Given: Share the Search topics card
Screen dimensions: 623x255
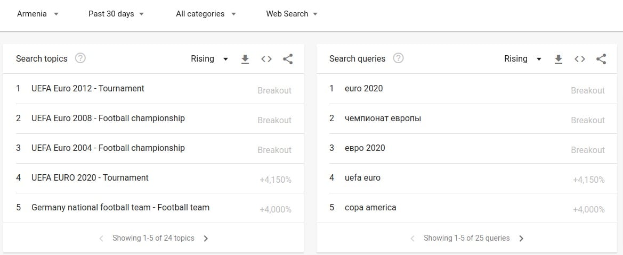Looking at the screenshot, I should pos(288,59).
